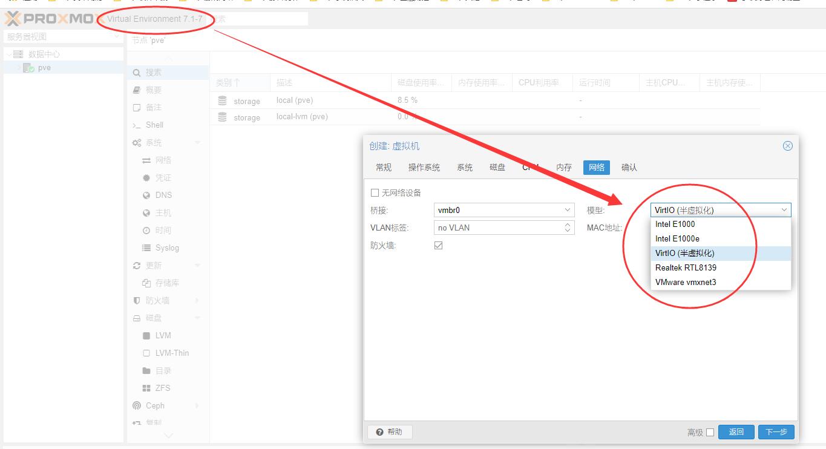Viewport: 826px width, 449px height.
Task: Click the 下一步 next button
Action: pos(776,432)
